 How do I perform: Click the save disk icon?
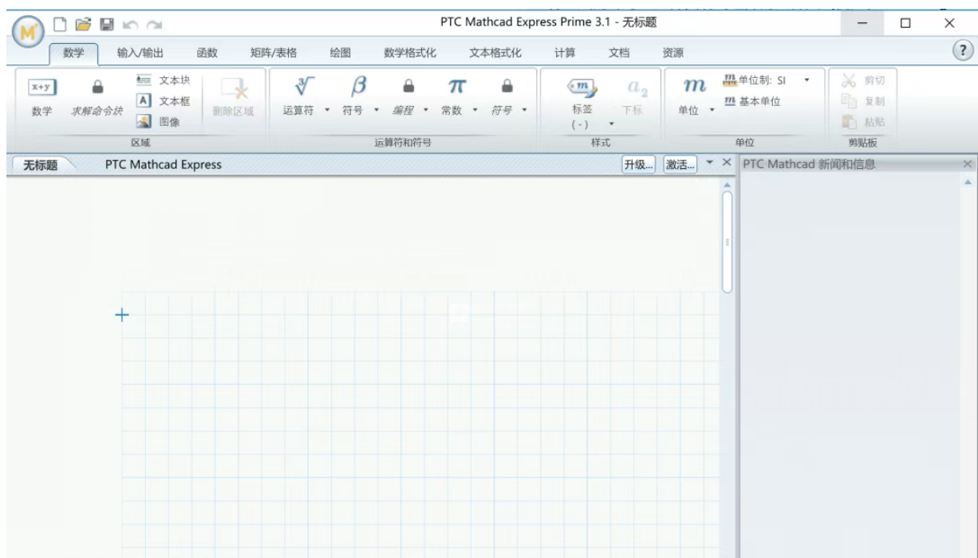(x=105, y=24)
